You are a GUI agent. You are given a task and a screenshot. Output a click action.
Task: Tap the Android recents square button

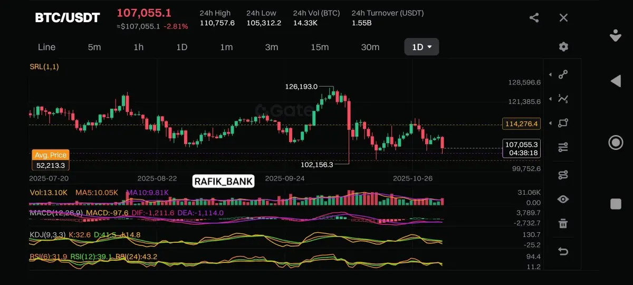point(615,204)
